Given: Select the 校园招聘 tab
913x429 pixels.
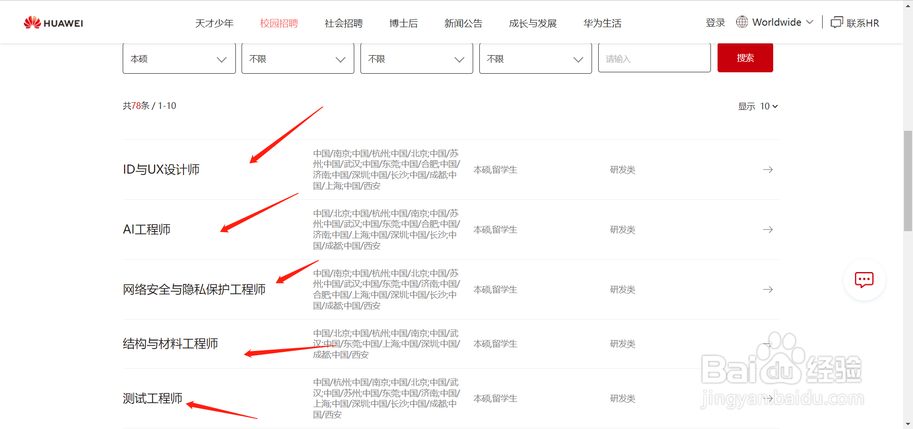Looking at the screenshot, I should pyautogui.click(x=279, y=23).
